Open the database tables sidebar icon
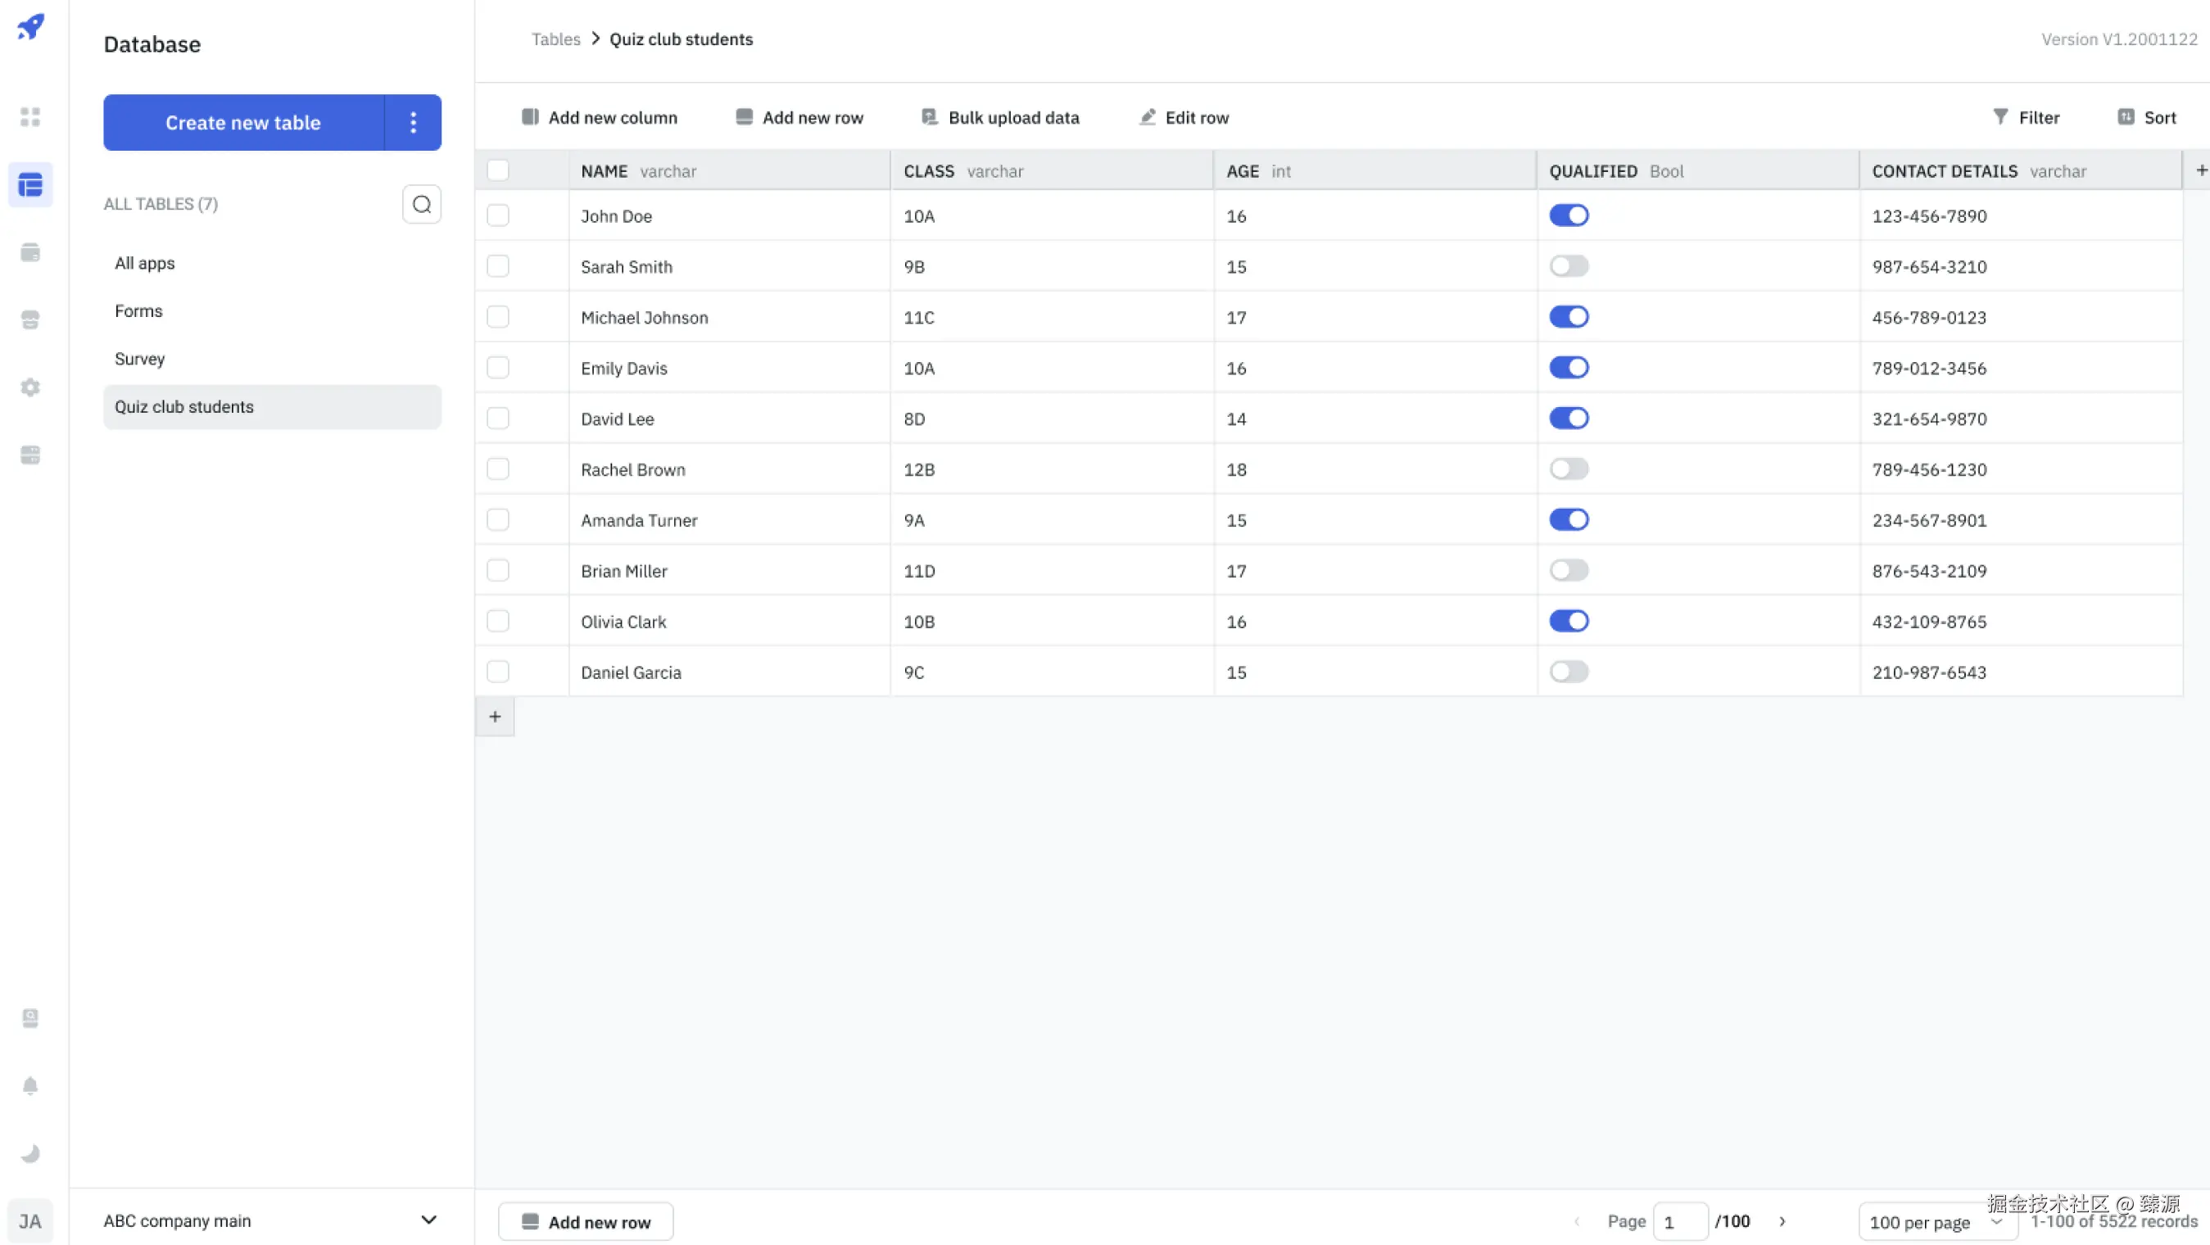The height and width of the screenshot is (1245, 2210). (x=31, y=184)
